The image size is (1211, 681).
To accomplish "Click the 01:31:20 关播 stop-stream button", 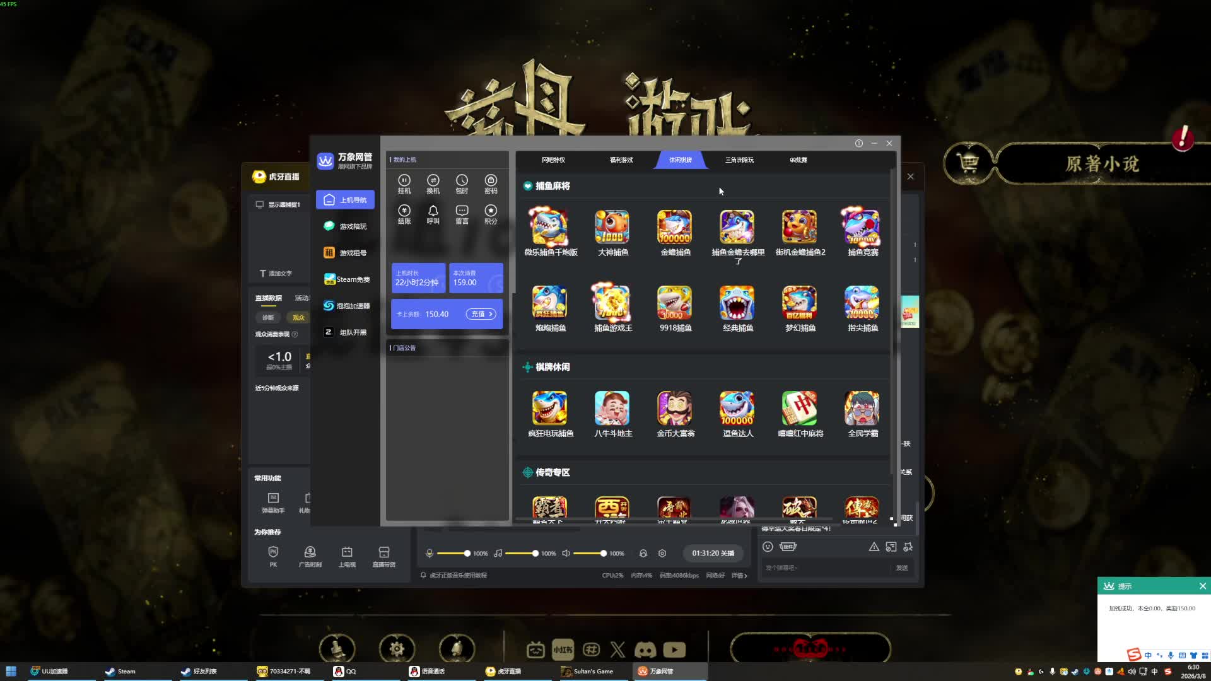I will (713, 553).
